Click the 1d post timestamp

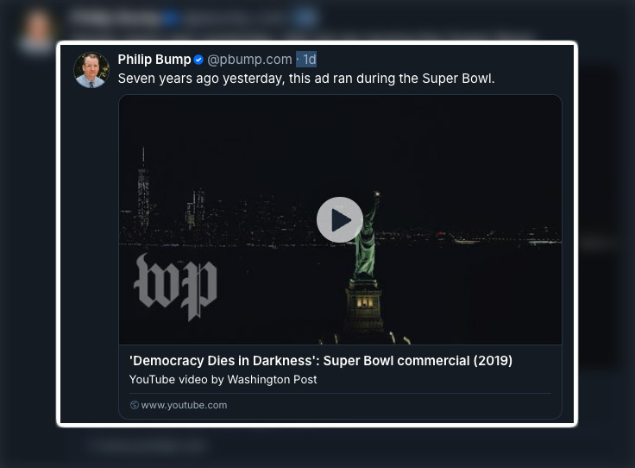pyautogui.click(x=309, y=60)
